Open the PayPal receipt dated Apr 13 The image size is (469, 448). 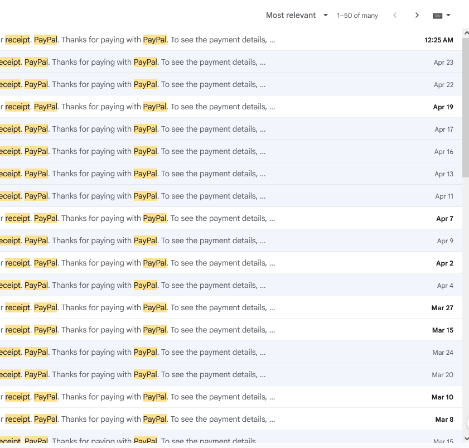tap(231, 174)
